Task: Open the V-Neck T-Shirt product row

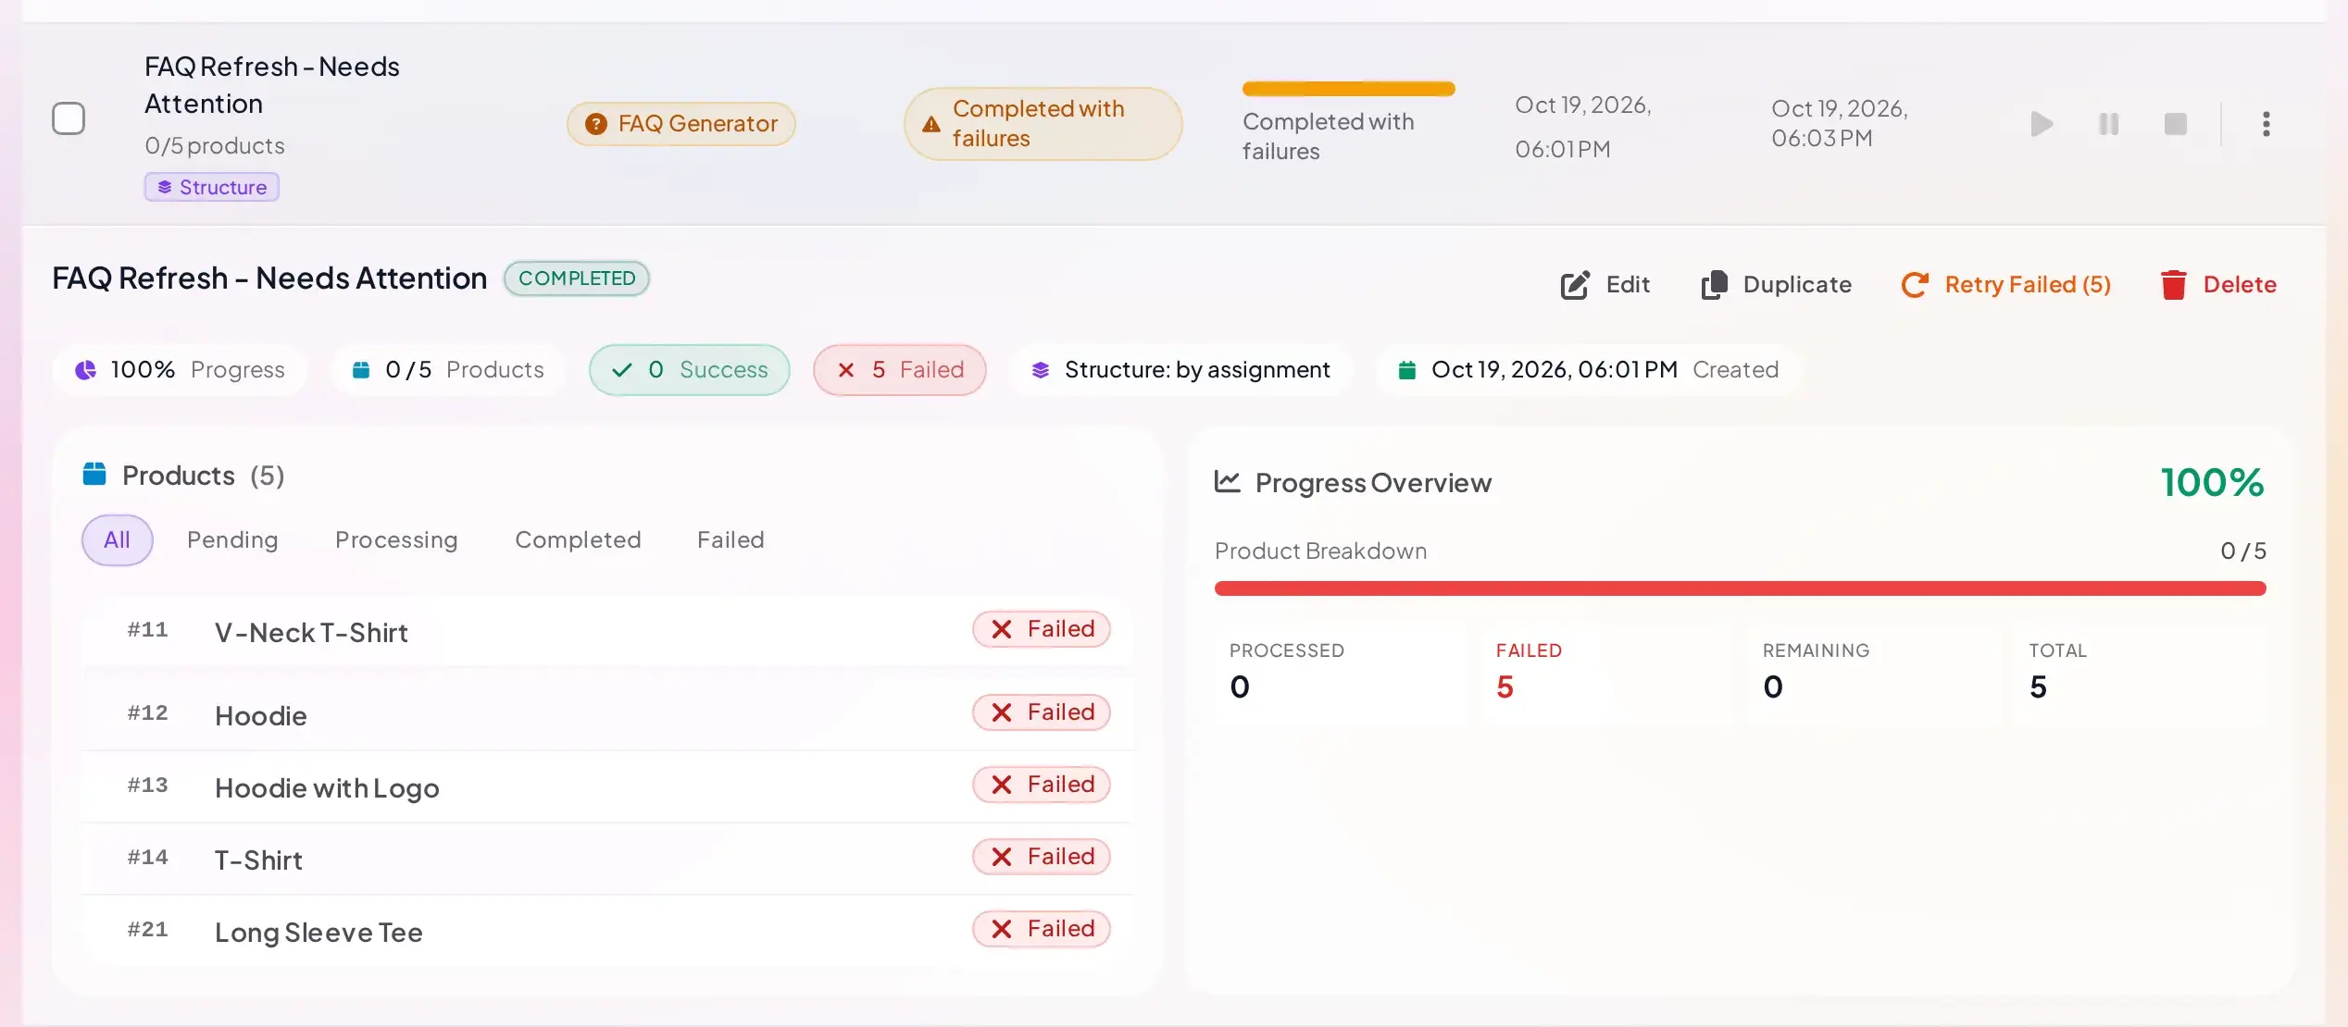Action: [x=607, y=631]
